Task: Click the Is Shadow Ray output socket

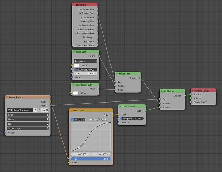Action: (x=97, y=13)
